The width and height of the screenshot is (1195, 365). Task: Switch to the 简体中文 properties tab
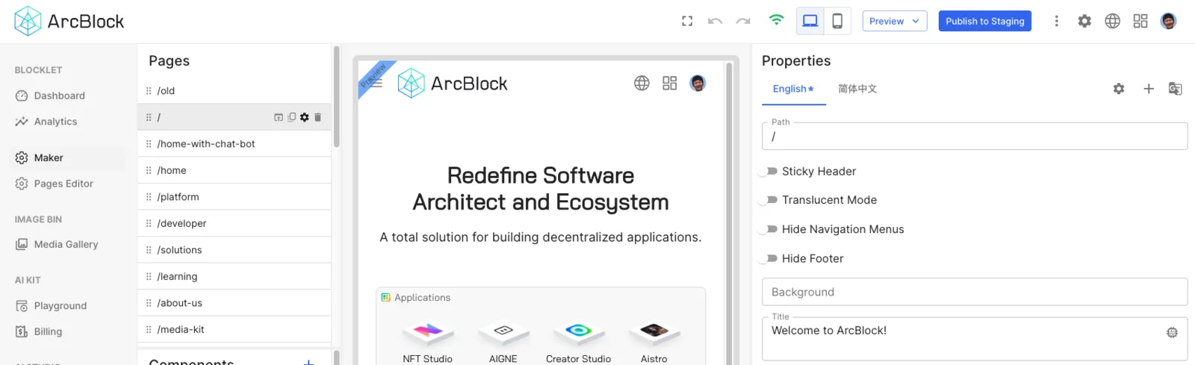pos(857,89)
